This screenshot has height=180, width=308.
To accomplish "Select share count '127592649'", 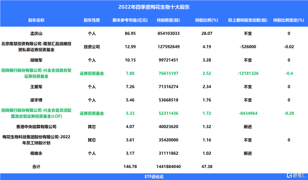I will [x=169, y=47].
